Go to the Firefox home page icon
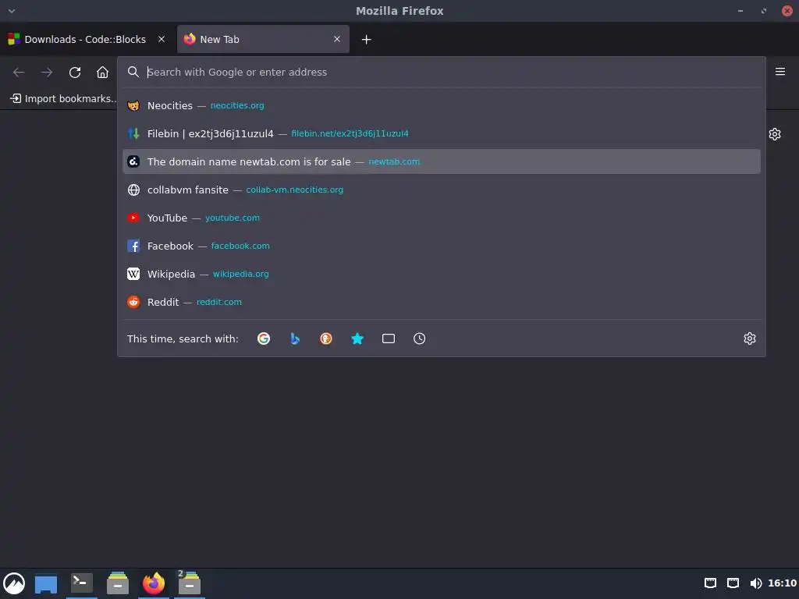Image resolution: width=799 pixels, height=599 pixels. 102,73
